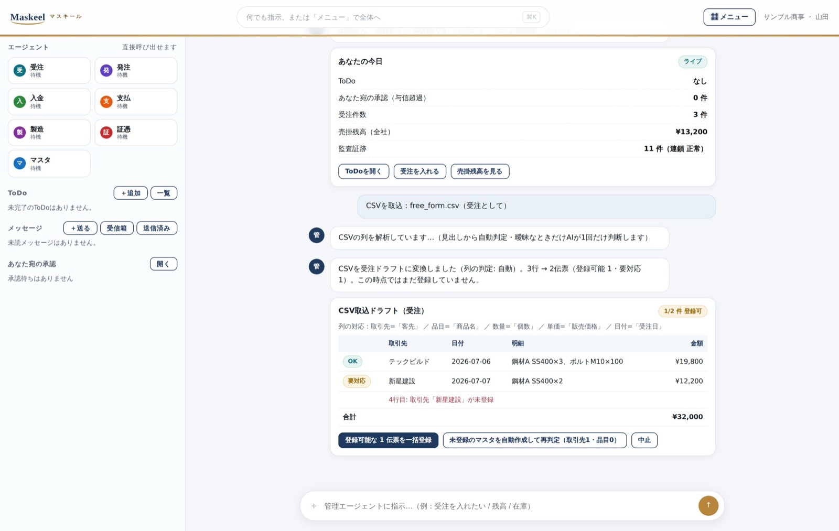839x531 pixels.
Task: Click the 要対応 badge for 新星建設
Action: [x=357, y=381]
